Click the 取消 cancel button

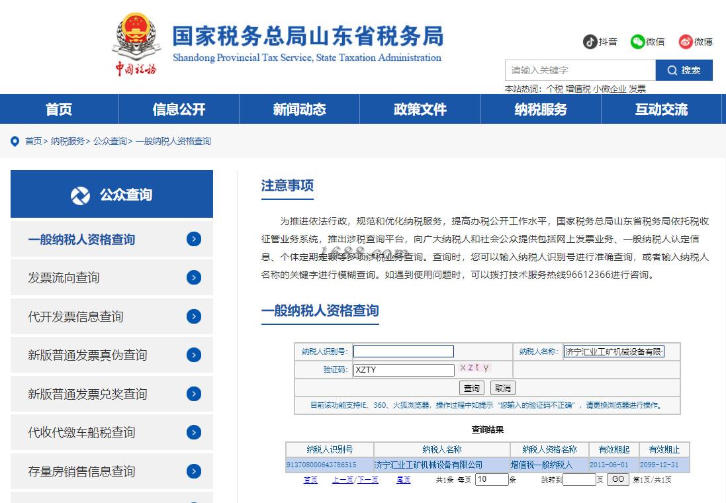coord(503,388)
